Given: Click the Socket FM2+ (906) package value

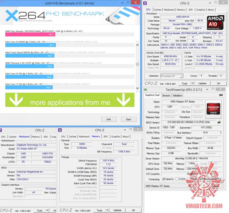Looking at the screenshot, I should pos(183,25).
